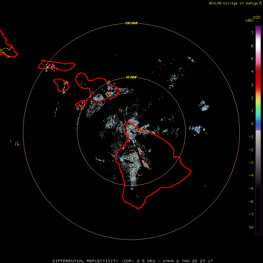Click the purple top of the color bar

point(258,29)
